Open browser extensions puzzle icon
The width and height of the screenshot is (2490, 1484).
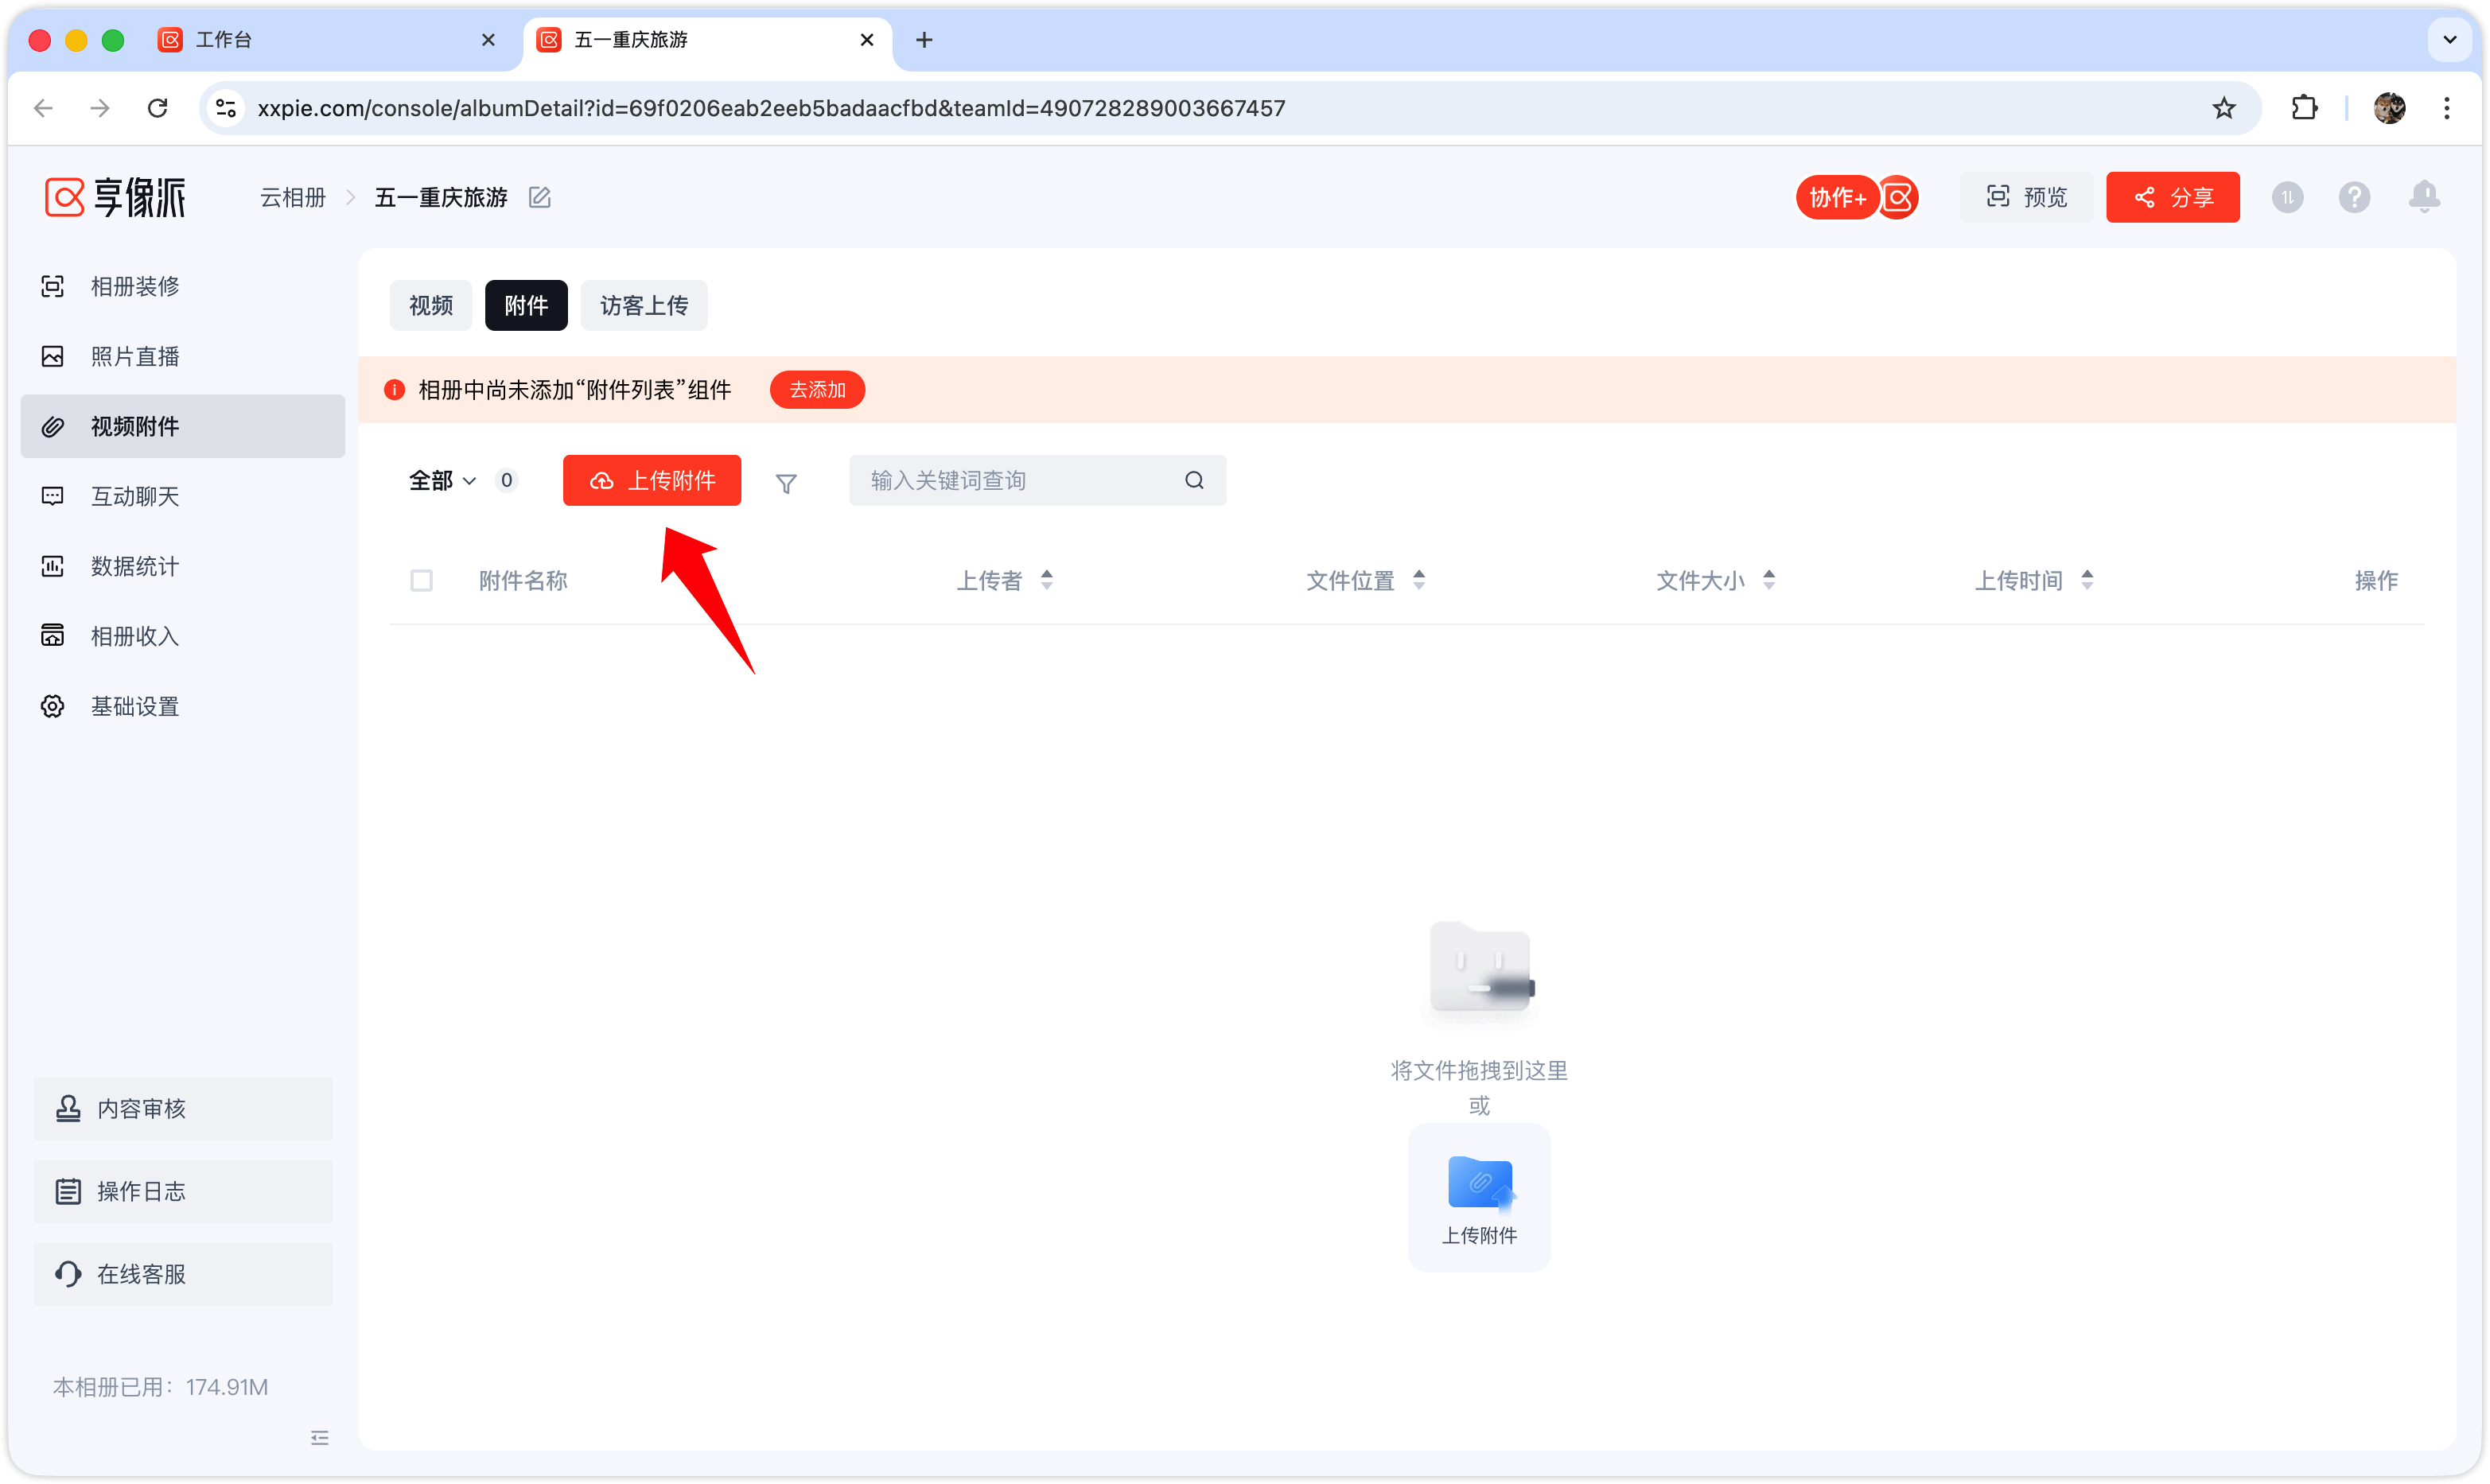coord(2304,108)
